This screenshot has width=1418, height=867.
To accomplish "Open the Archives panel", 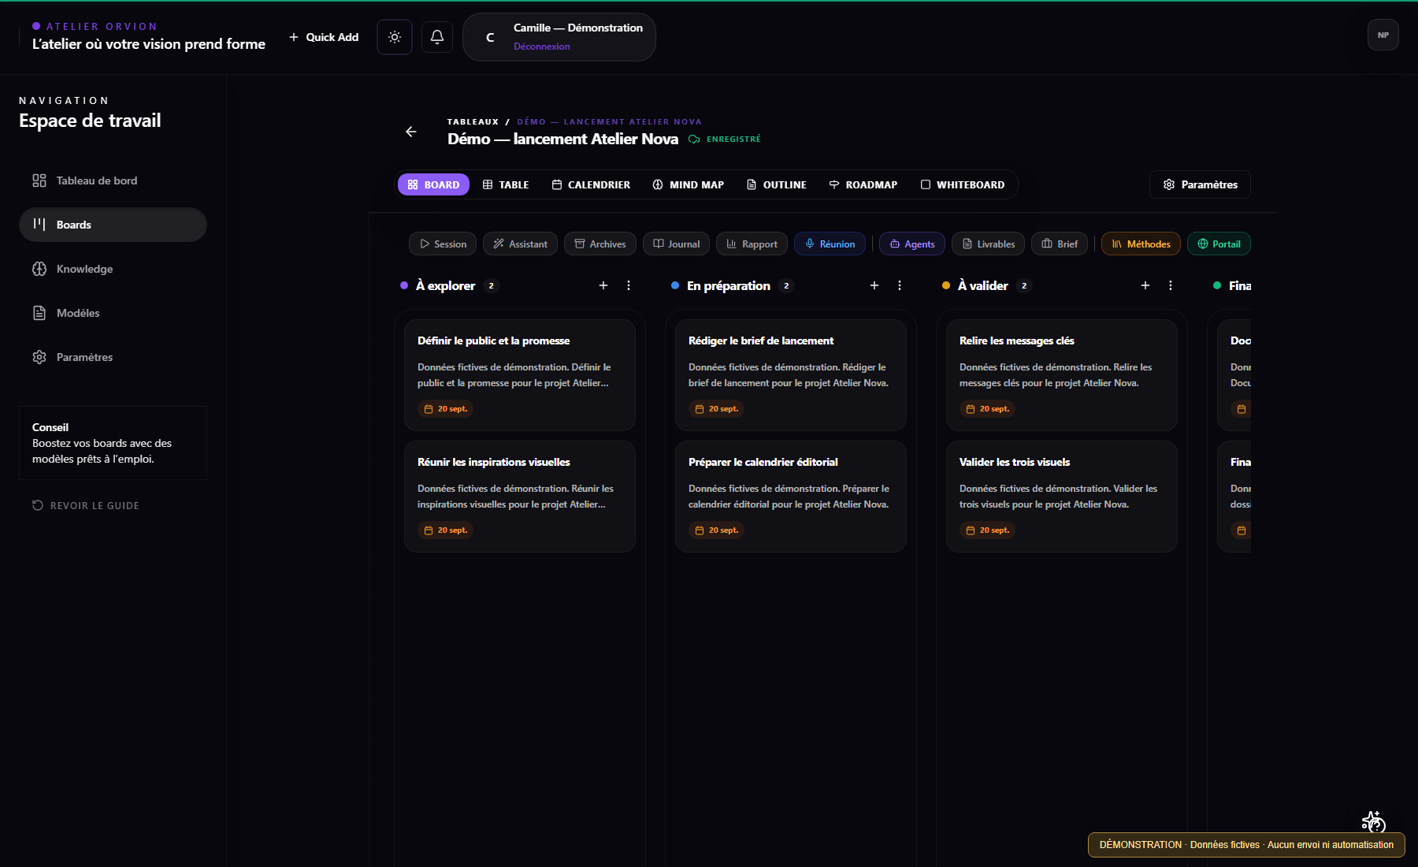I will tap(600, 244).
